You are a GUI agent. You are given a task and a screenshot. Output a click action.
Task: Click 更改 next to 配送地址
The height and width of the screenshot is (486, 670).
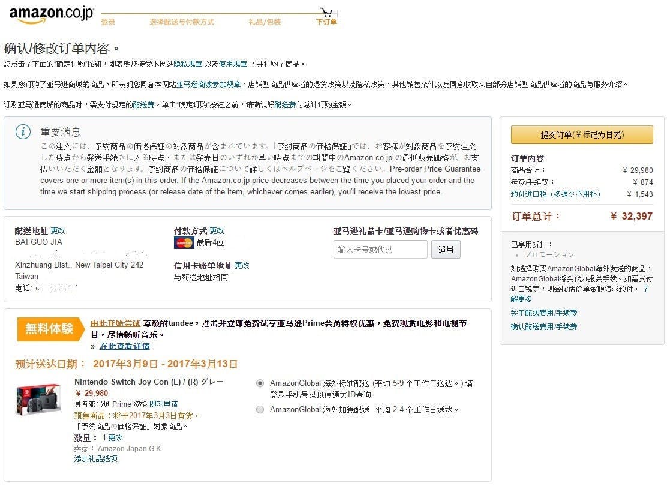tap(58, 231)
